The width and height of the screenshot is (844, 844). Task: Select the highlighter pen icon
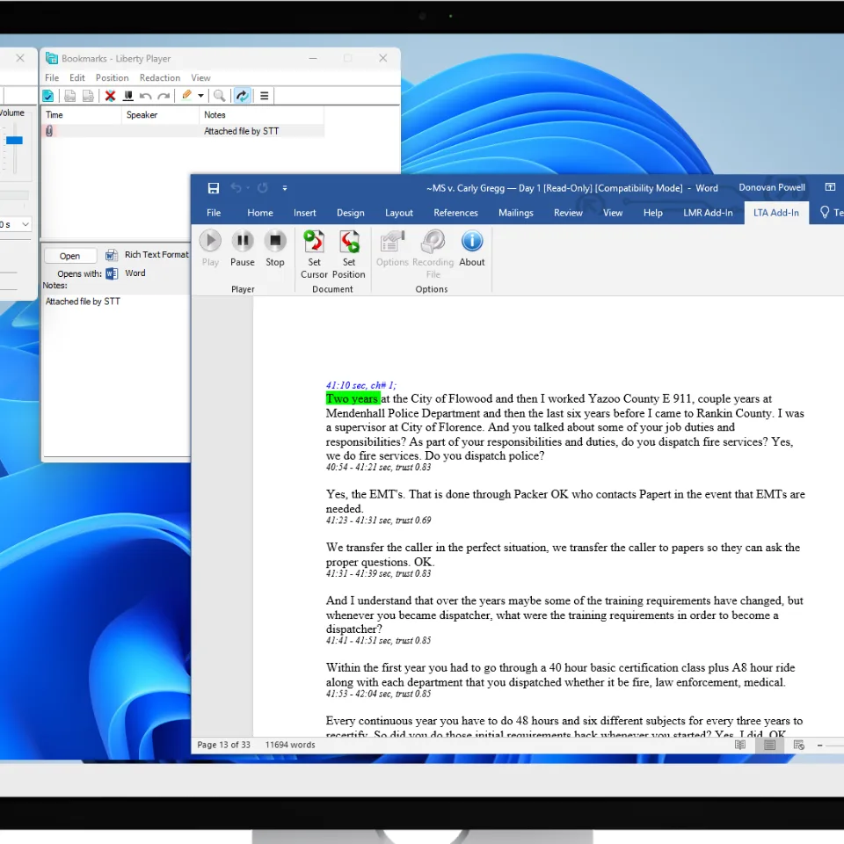coord(186,95)
